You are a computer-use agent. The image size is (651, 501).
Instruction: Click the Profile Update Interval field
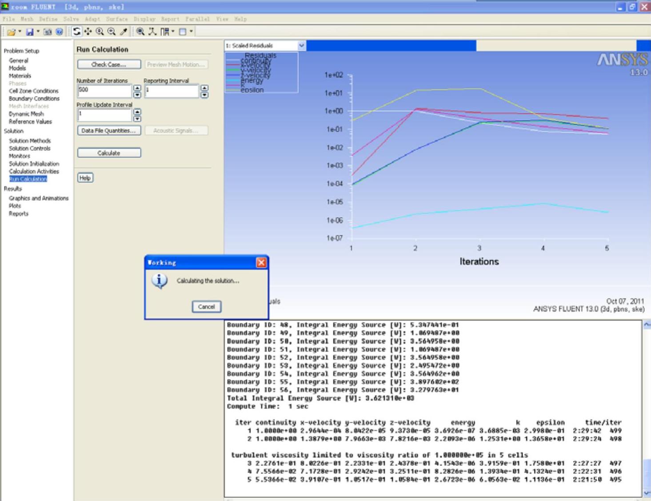[104, 115]
